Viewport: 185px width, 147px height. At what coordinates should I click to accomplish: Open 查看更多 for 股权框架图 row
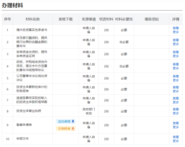176,100
